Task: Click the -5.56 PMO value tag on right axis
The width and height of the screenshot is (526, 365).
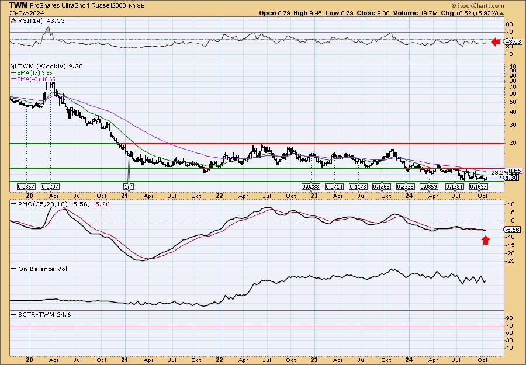Action: (513, 230)
